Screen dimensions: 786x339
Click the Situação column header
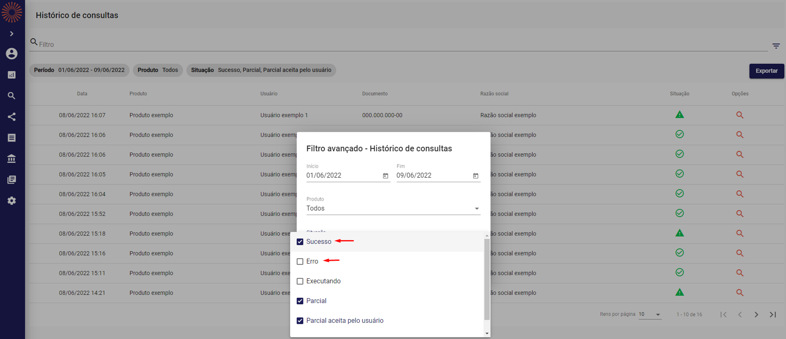pos(679,94)
